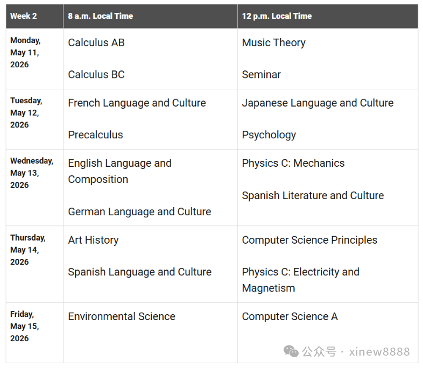The image size is (423, 368).
Task: Select the Psychology exam entry
Action: [x=269, y=135]
